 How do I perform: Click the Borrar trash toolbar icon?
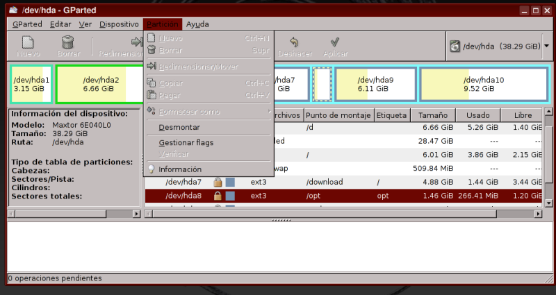pos(68,43)
